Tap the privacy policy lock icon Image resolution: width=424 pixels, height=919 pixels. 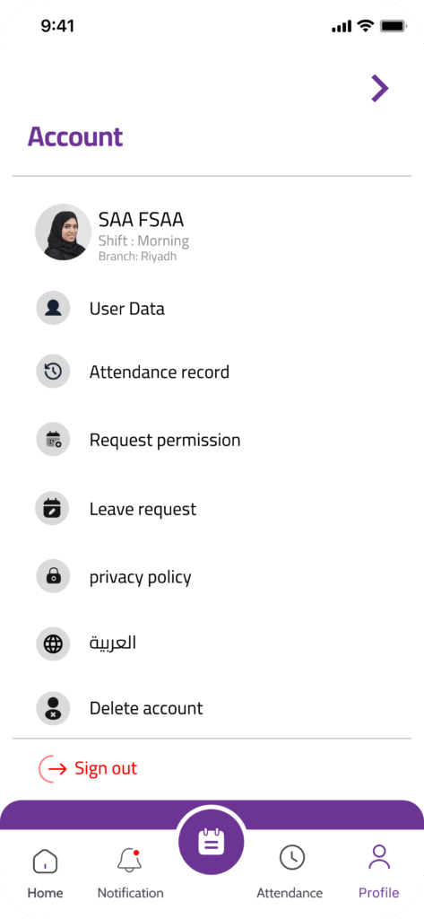pos(53,576)
